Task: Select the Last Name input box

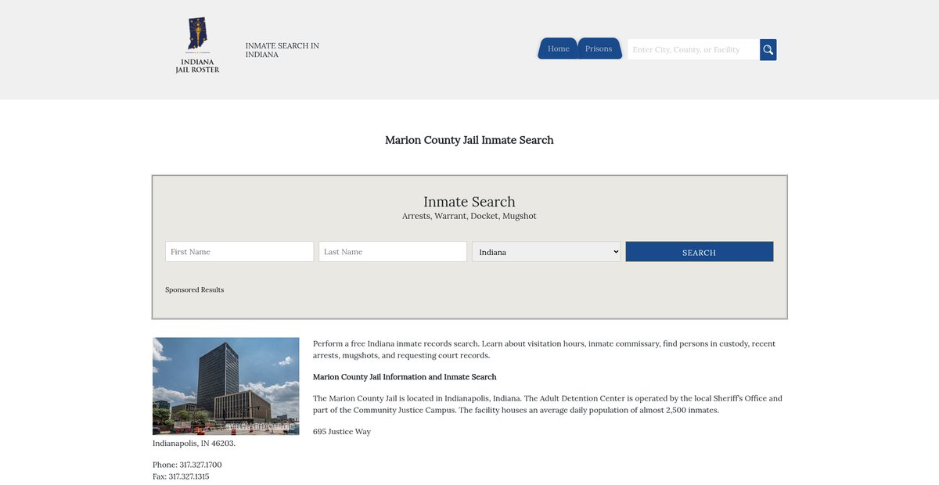Action: click(x=393, y=252)
